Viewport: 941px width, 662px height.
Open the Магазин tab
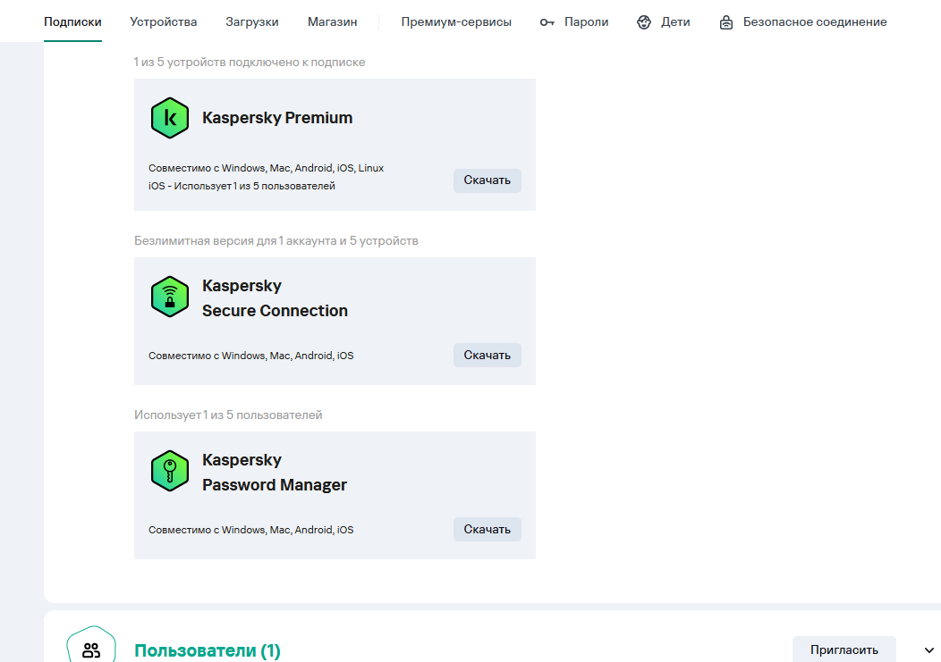[x=333, y=21]
